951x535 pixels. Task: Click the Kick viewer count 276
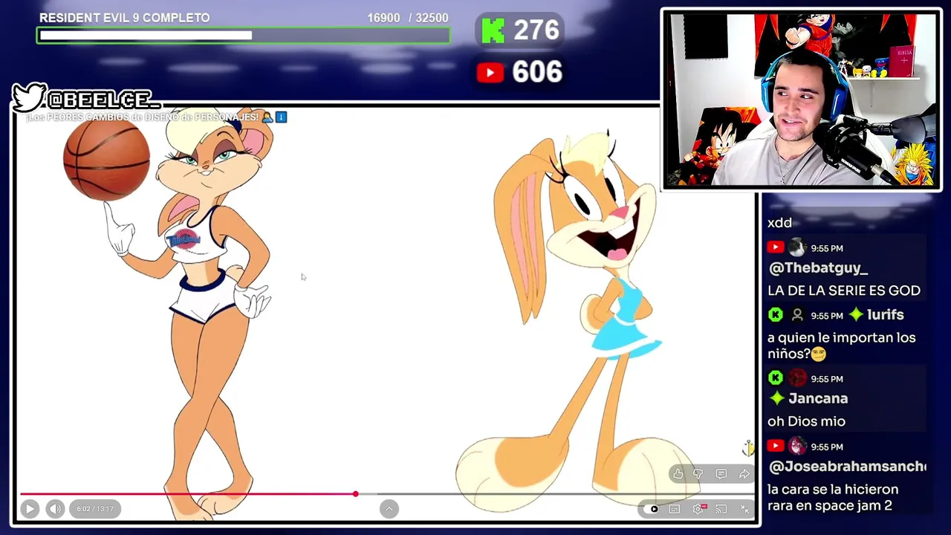coord(536,30)
